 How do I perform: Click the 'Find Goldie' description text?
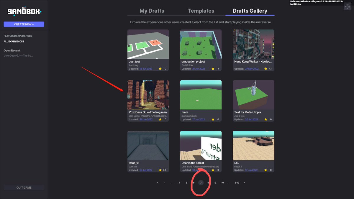186,65
